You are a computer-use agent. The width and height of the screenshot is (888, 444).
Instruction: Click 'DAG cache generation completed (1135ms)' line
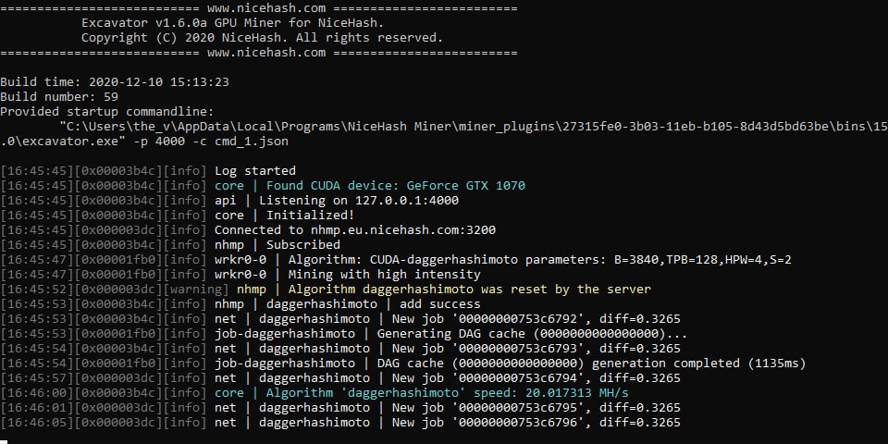(403, 363)
